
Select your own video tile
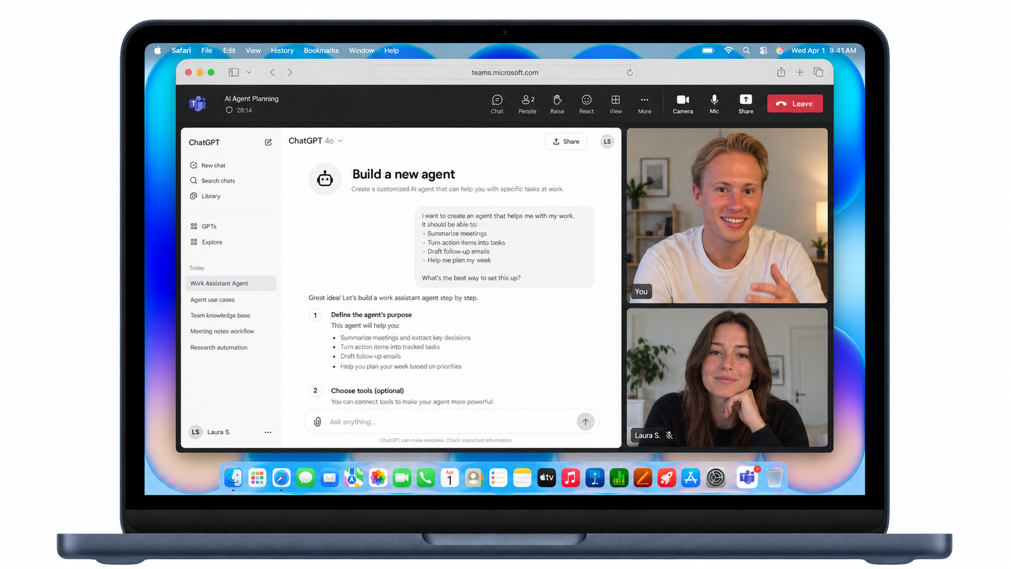(727, 215)
